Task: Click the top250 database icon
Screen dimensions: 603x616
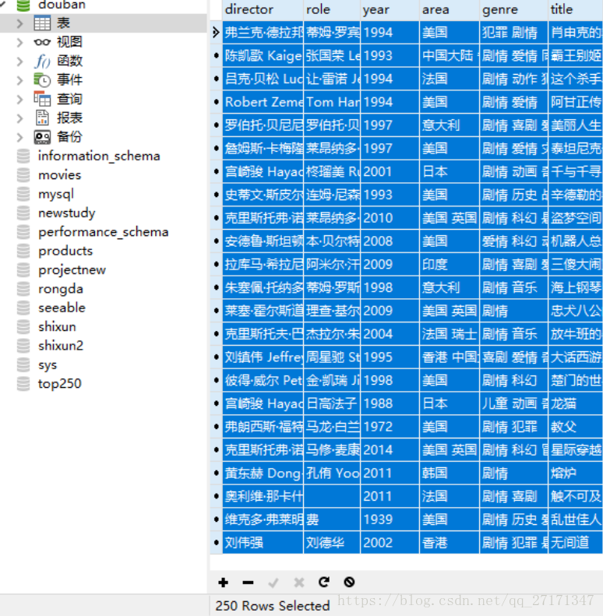Action: pos(23,383)
